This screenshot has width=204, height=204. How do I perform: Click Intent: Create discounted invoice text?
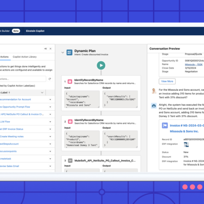click(x=91, y=55)
